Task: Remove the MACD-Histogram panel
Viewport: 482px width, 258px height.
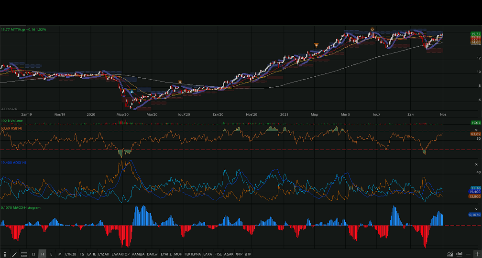Action: pos(476,209)
